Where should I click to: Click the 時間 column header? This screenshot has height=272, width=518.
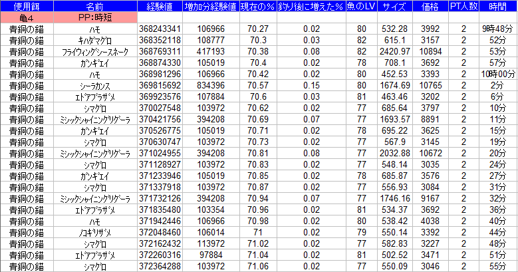[x=496, y=6]
